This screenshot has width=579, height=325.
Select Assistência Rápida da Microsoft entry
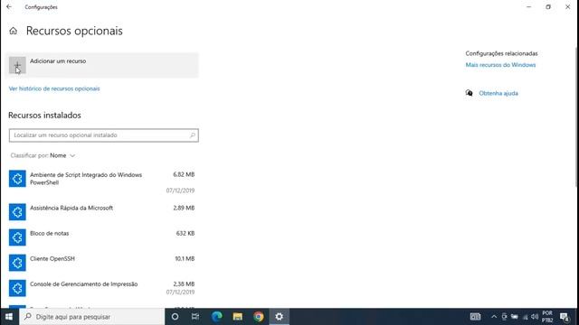coord(102,212)
